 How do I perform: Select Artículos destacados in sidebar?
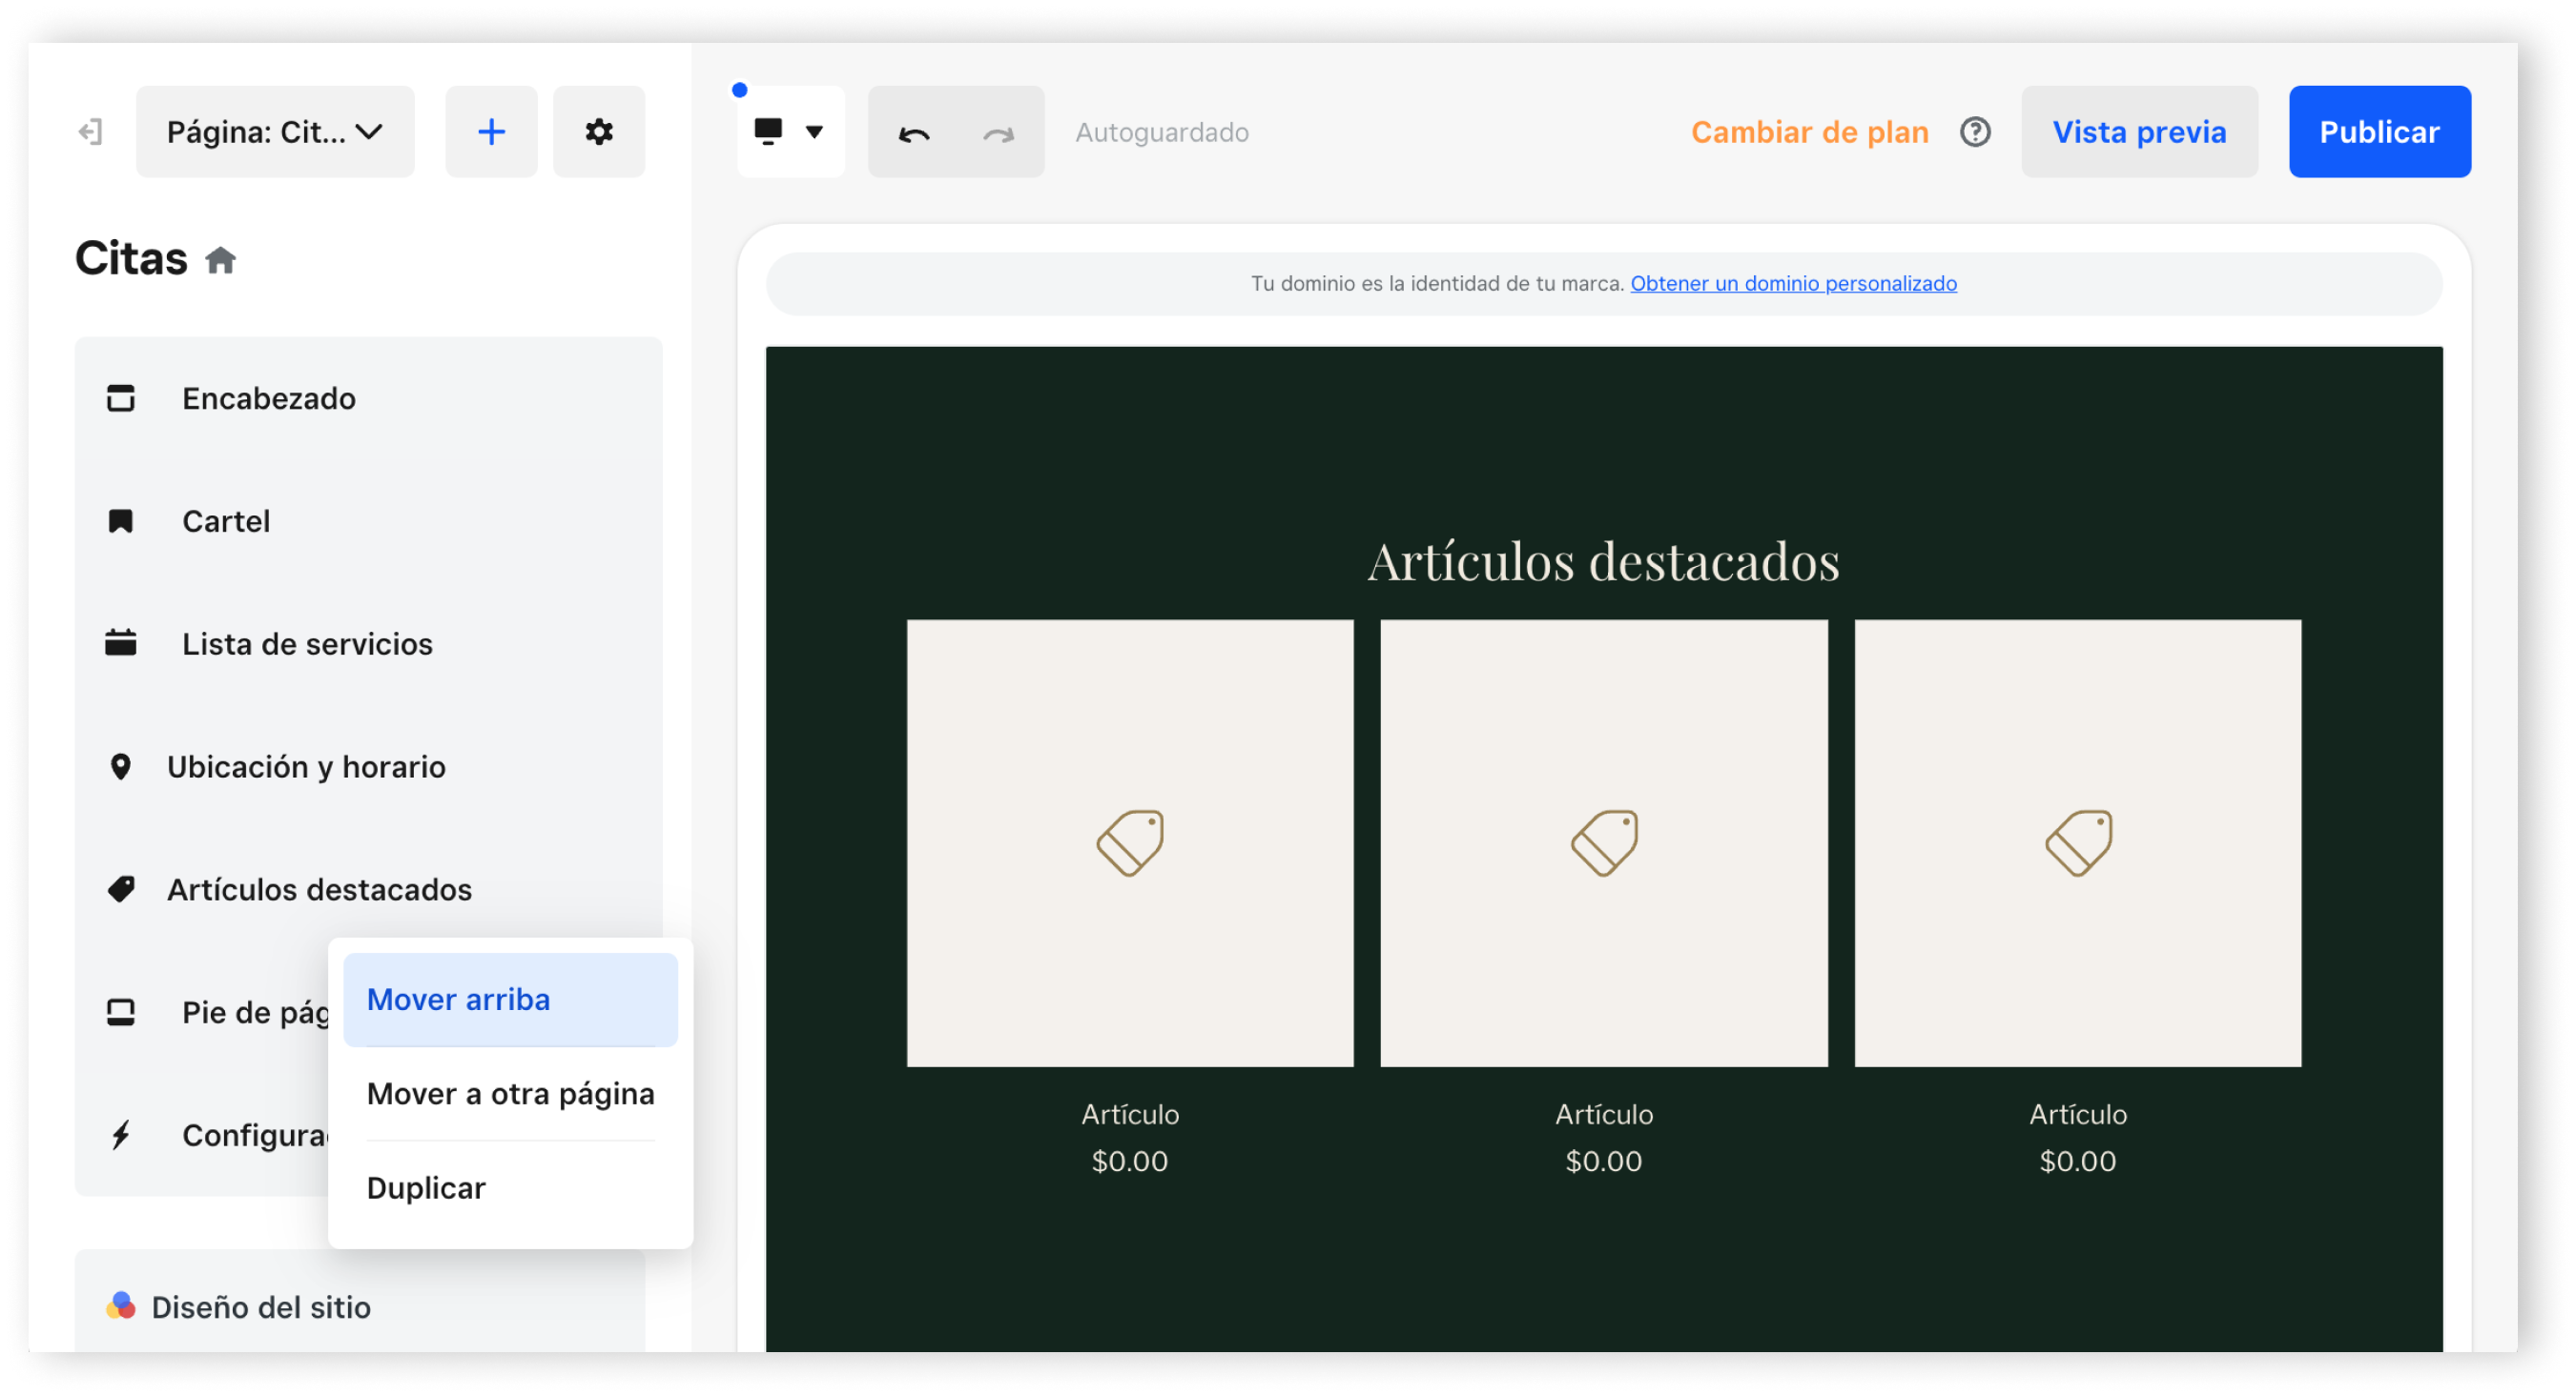368,890
